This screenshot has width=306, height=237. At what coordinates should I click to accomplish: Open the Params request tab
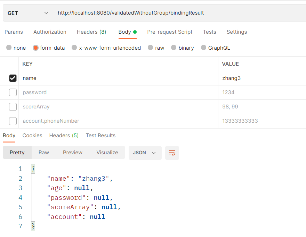point(14,32)
